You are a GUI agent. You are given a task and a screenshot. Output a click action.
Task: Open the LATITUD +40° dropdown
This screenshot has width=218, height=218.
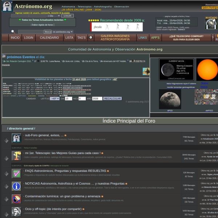coord(54,98)
